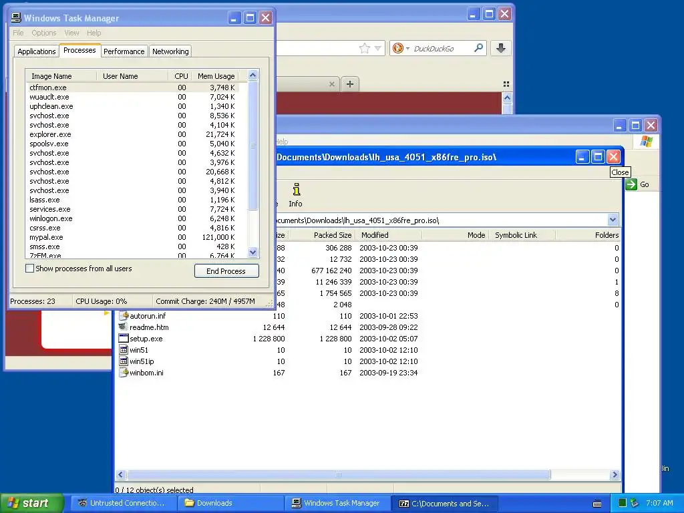Open the Options menu in Task Manager
The image size is (684, 513).
pos(43,33)
